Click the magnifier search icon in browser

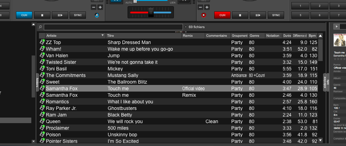pyautogui.click(x=40, y=27)
